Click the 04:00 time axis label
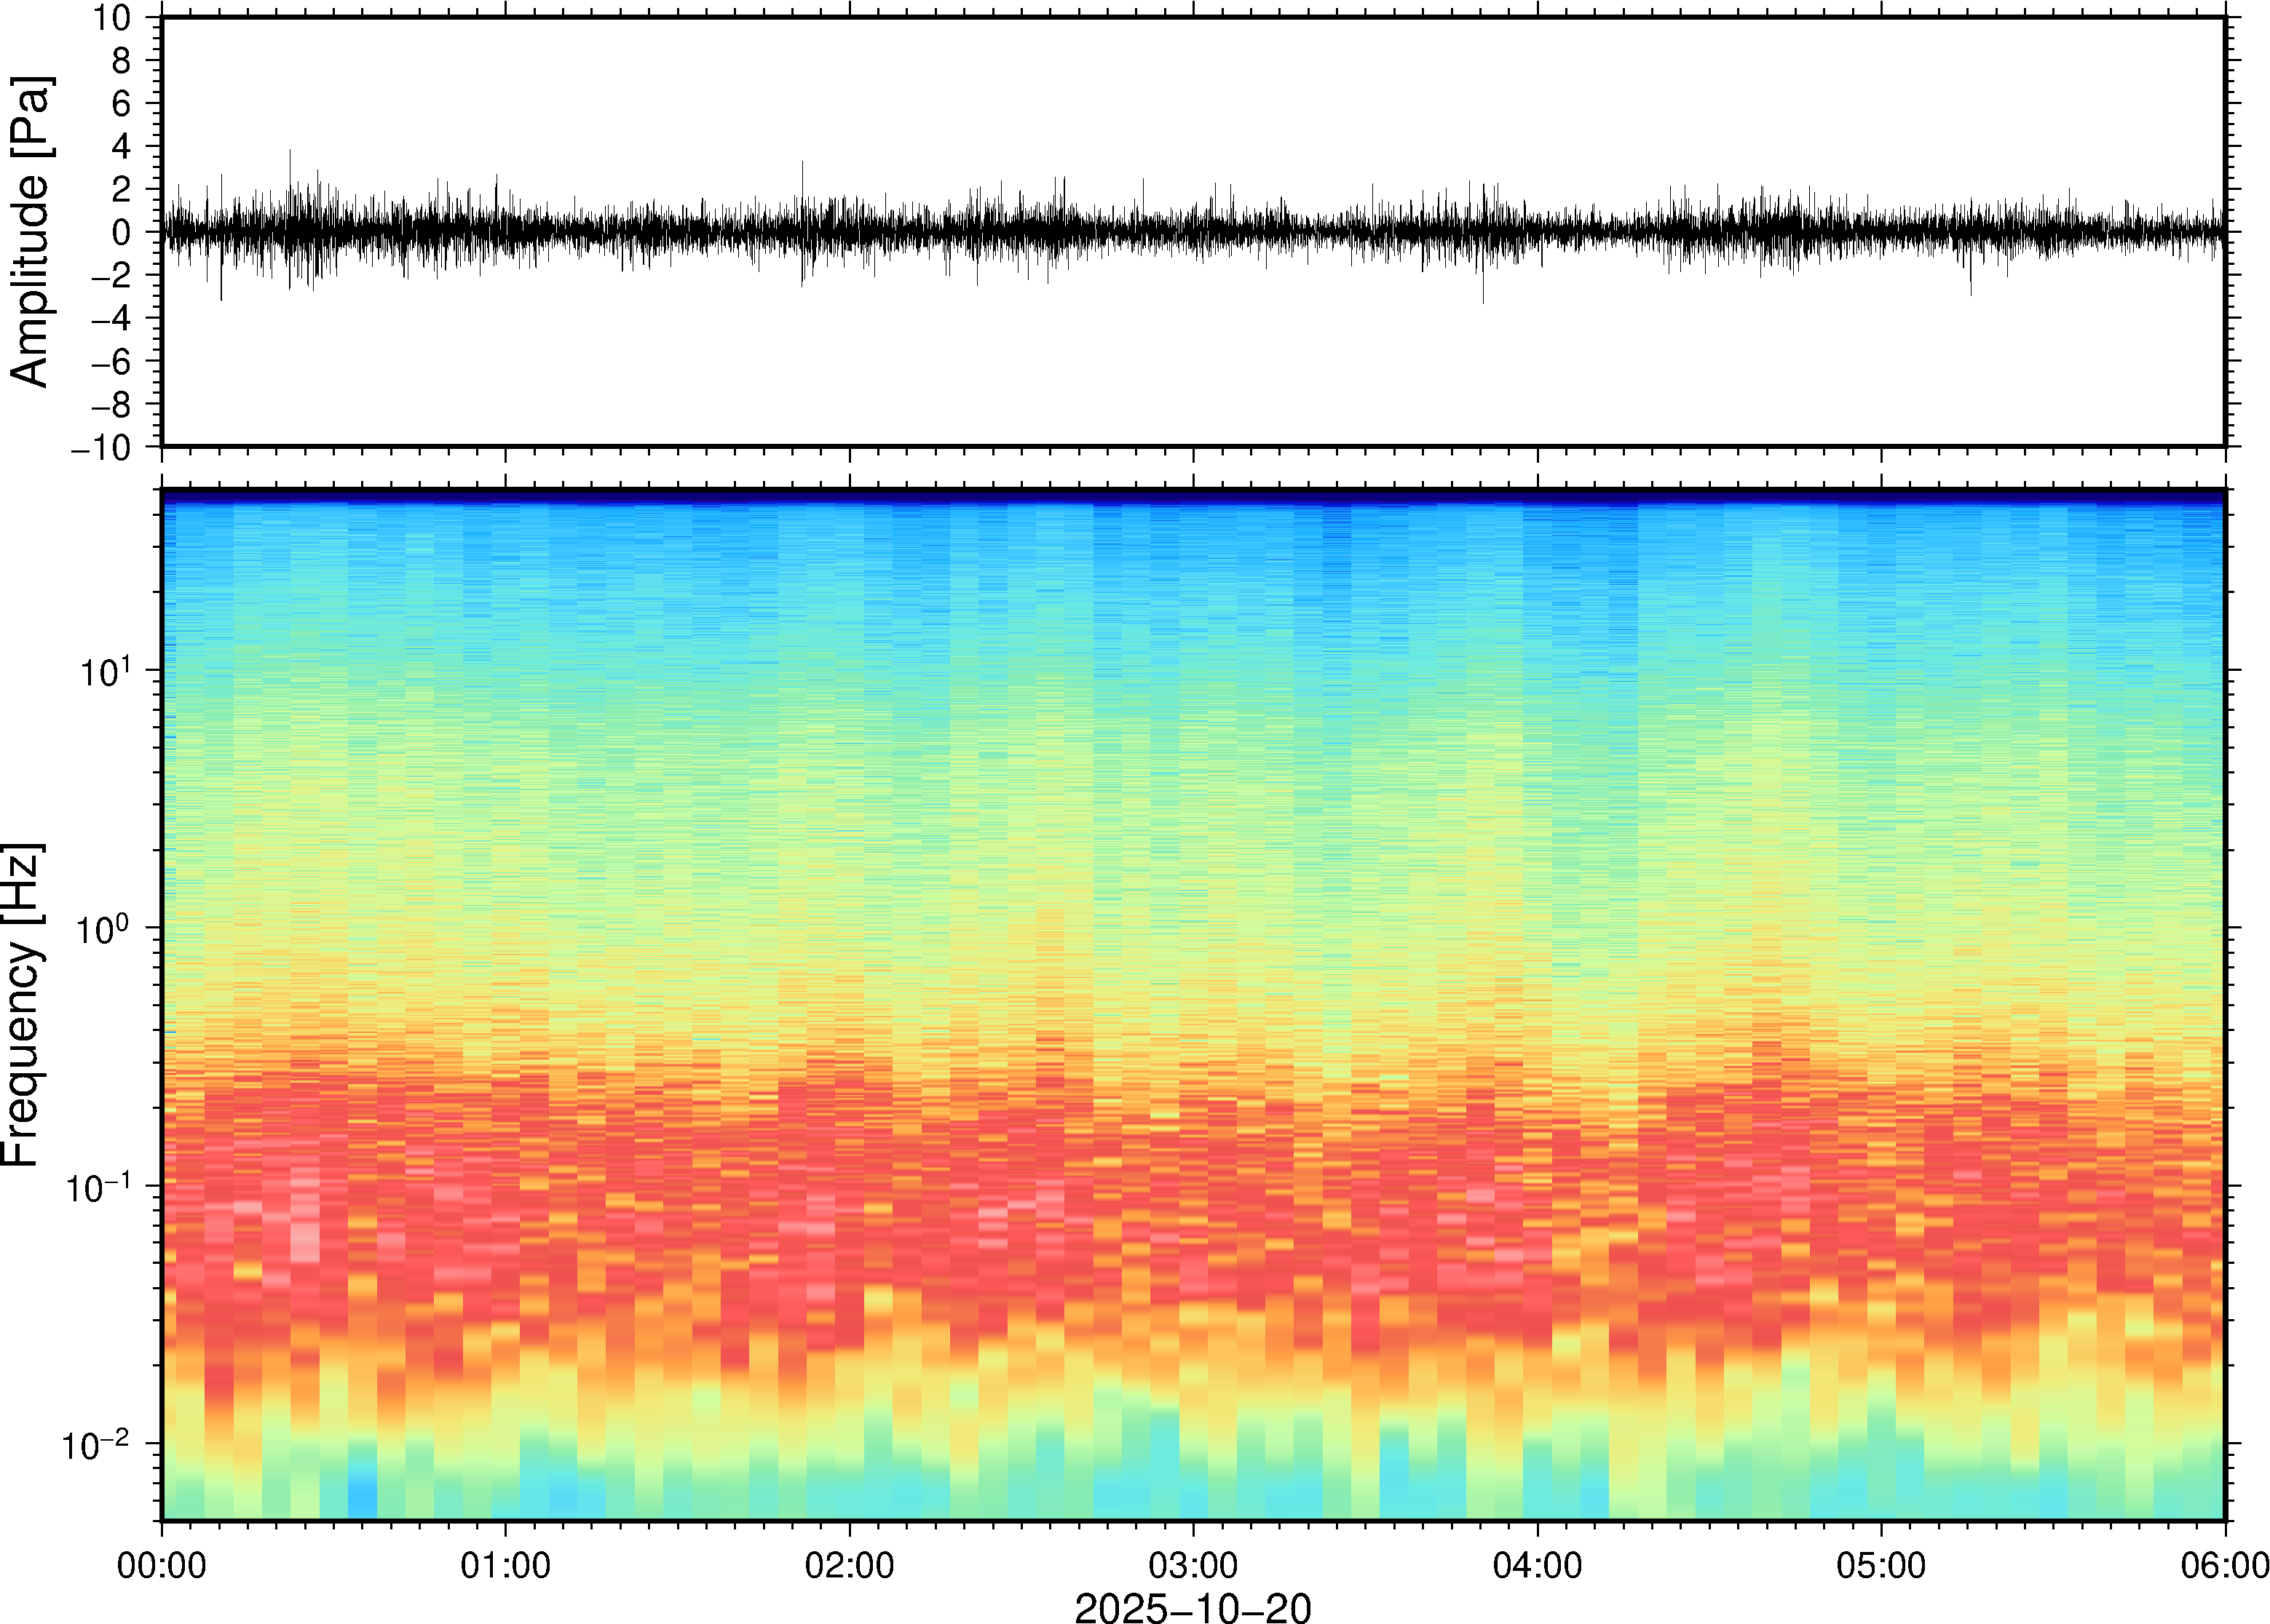Viewport: 2270px width, 1624px height. pos(1537,1565)
